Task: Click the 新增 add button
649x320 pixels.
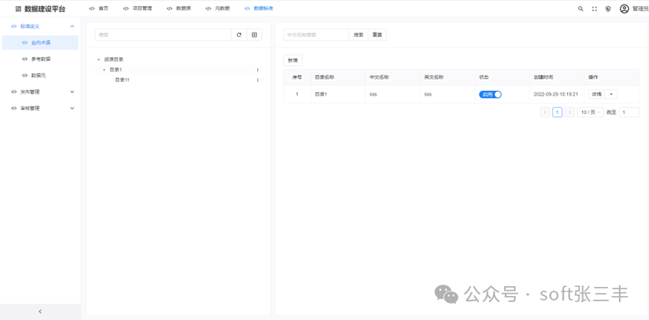Action: click(x=293, y=61)
